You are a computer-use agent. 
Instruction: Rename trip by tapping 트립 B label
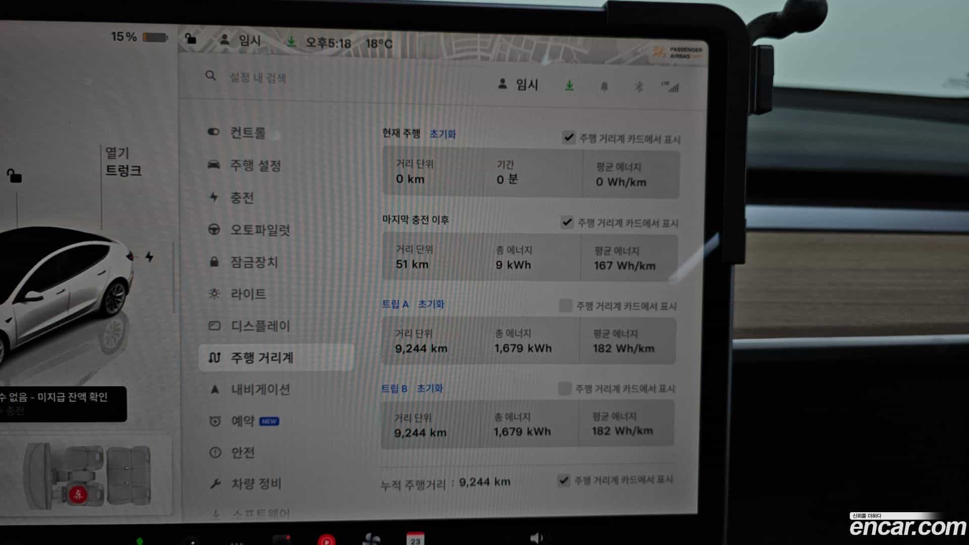[x=394, y=389]
